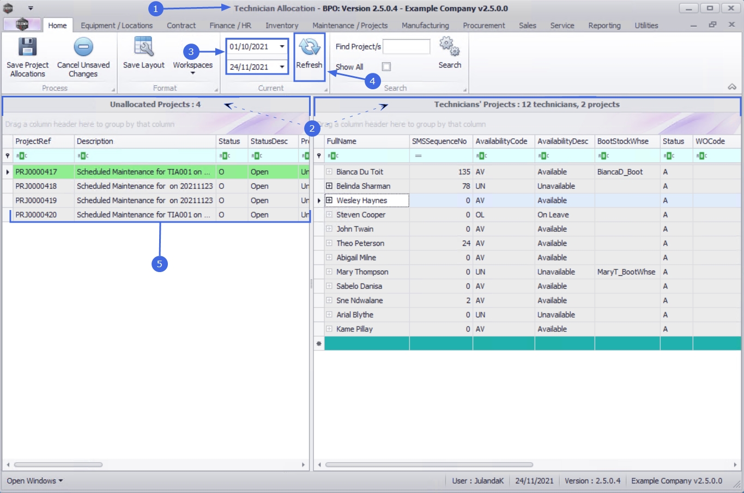Select technician Sabelo Danisa
This screenshot has height=493, width=744.
359,286
